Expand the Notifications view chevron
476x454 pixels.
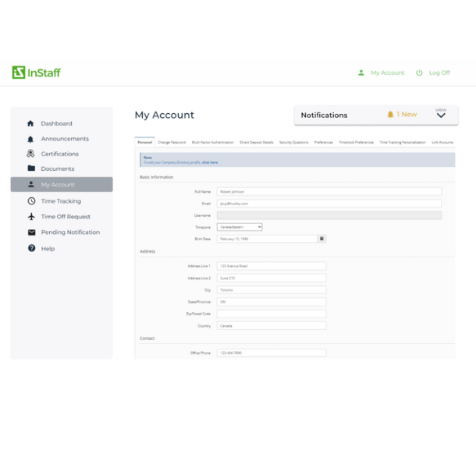tap(441, 115)
